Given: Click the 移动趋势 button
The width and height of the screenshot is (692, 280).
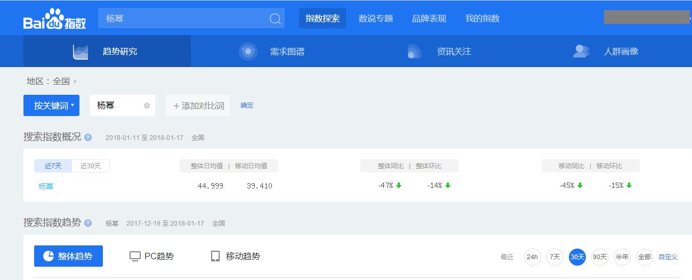Looking at the screenshot, I should (236, 256).
